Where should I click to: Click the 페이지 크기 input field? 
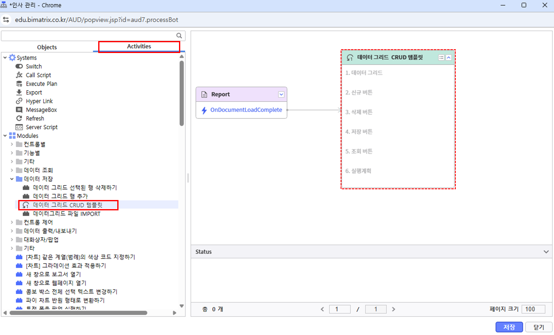click(x=534, y=309)
